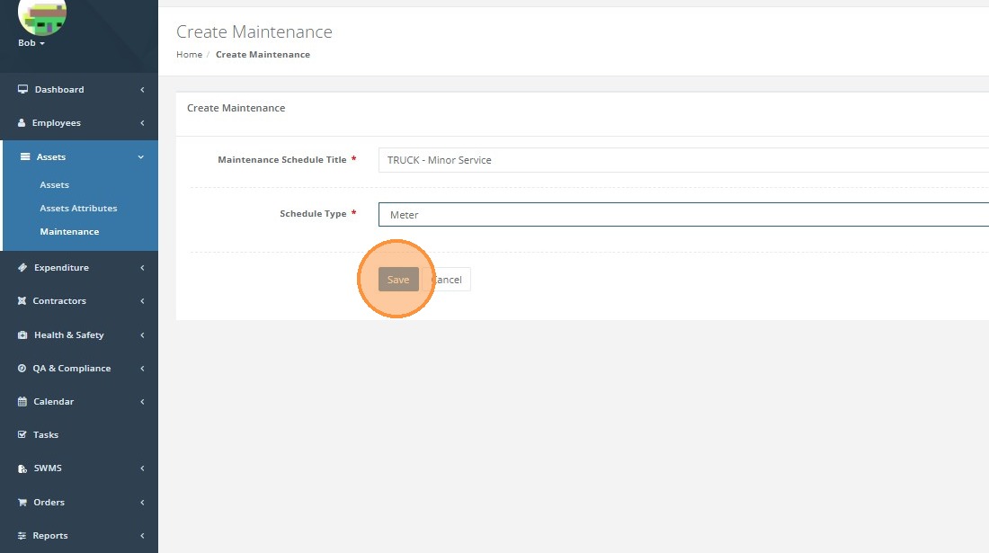Click the Calendar icon in sidebar
989x553 pixels.
22,402
